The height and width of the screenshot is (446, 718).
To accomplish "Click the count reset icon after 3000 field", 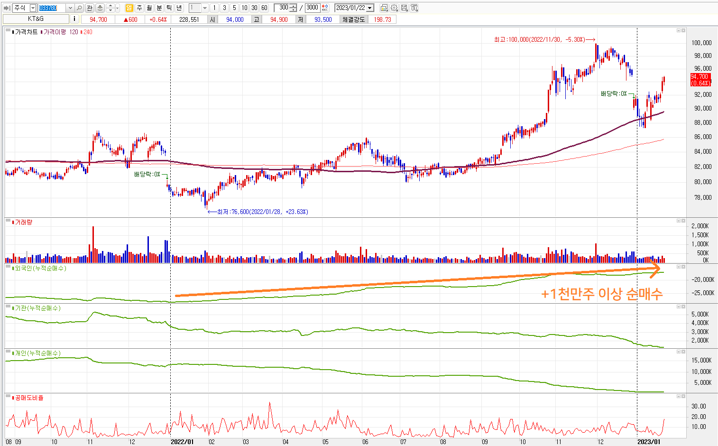I will pos(325,8).
